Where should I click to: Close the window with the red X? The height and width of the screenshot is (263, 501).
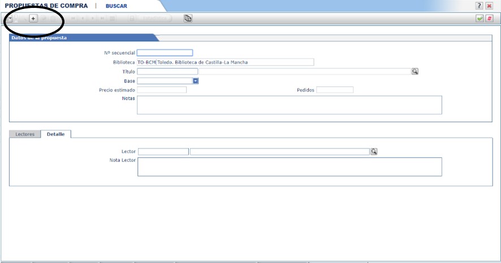pyautogui.click(x=489, y=6)
